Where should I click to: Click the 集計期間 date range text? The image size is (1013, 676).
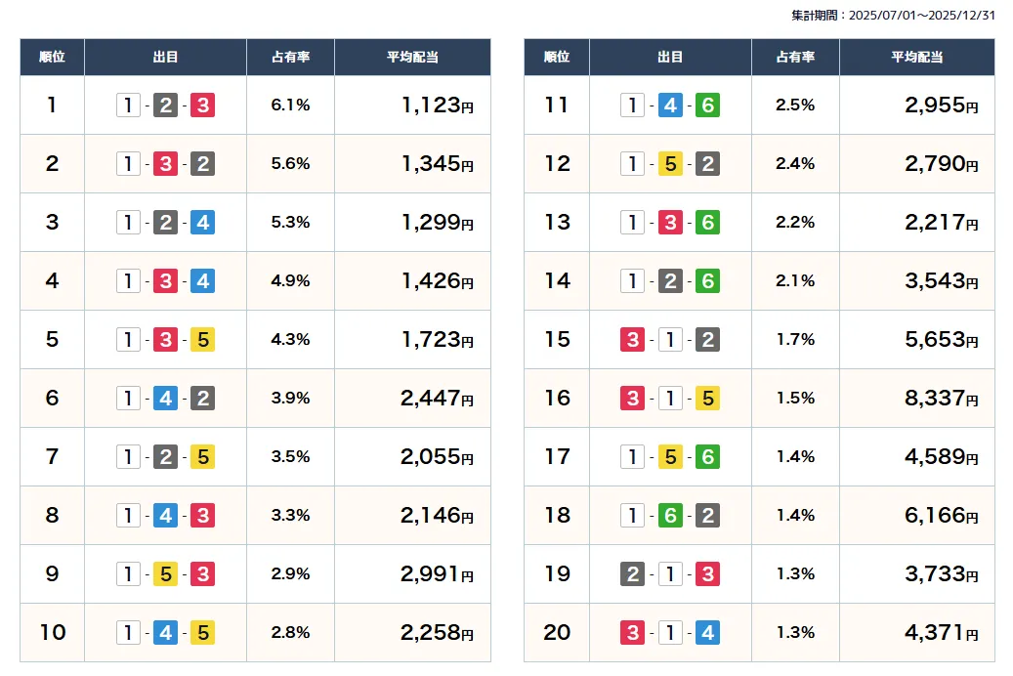(893, 15)
